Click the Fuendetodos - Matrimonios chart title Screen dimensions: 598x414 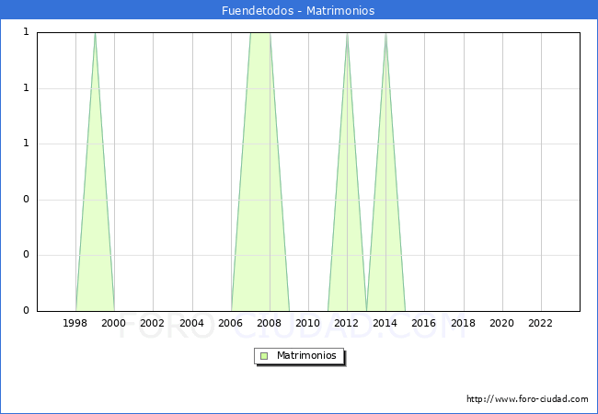coord(298,11)
